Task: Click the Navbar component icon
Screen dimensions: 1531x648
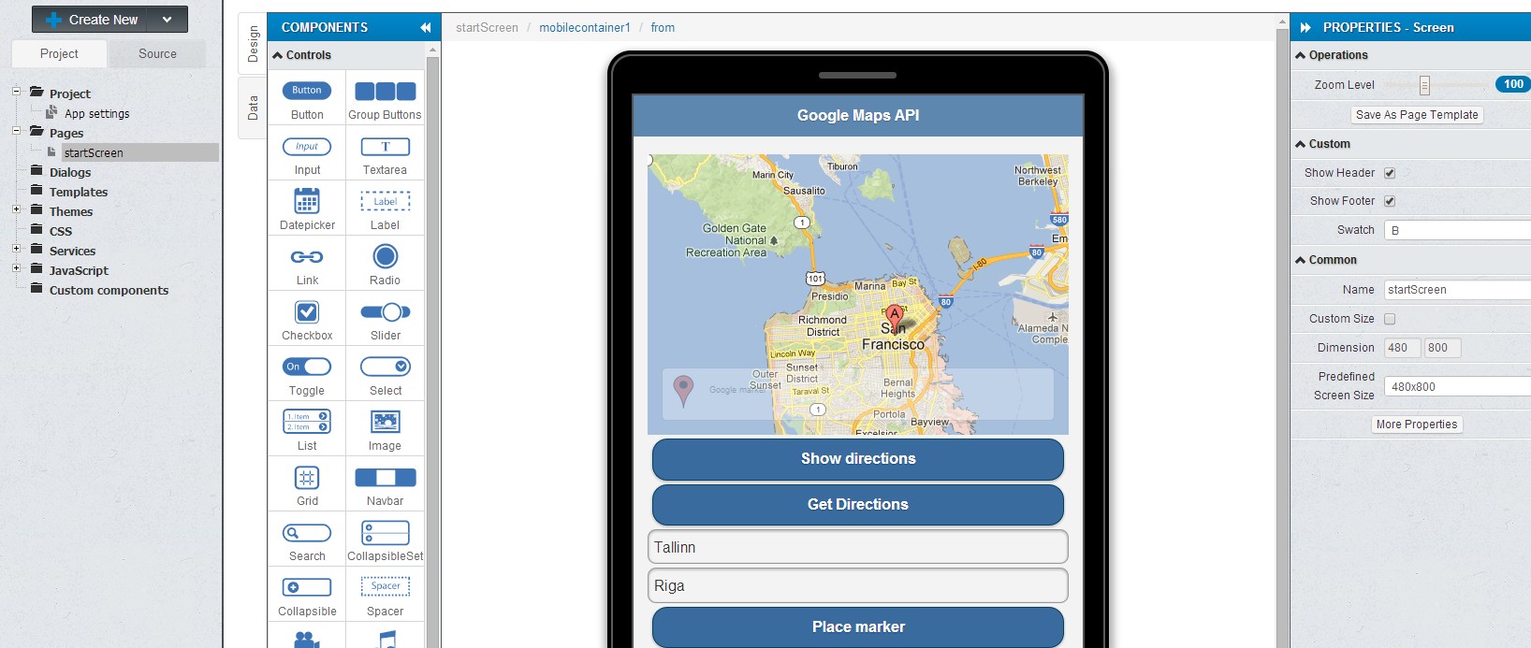Action: [x=385, y=478]
